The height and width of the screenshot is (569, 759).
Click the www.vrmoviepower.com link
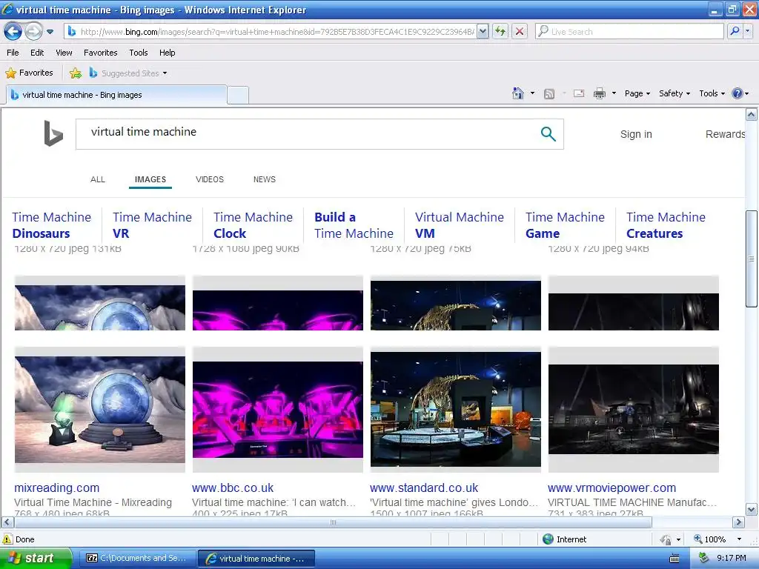611,488
